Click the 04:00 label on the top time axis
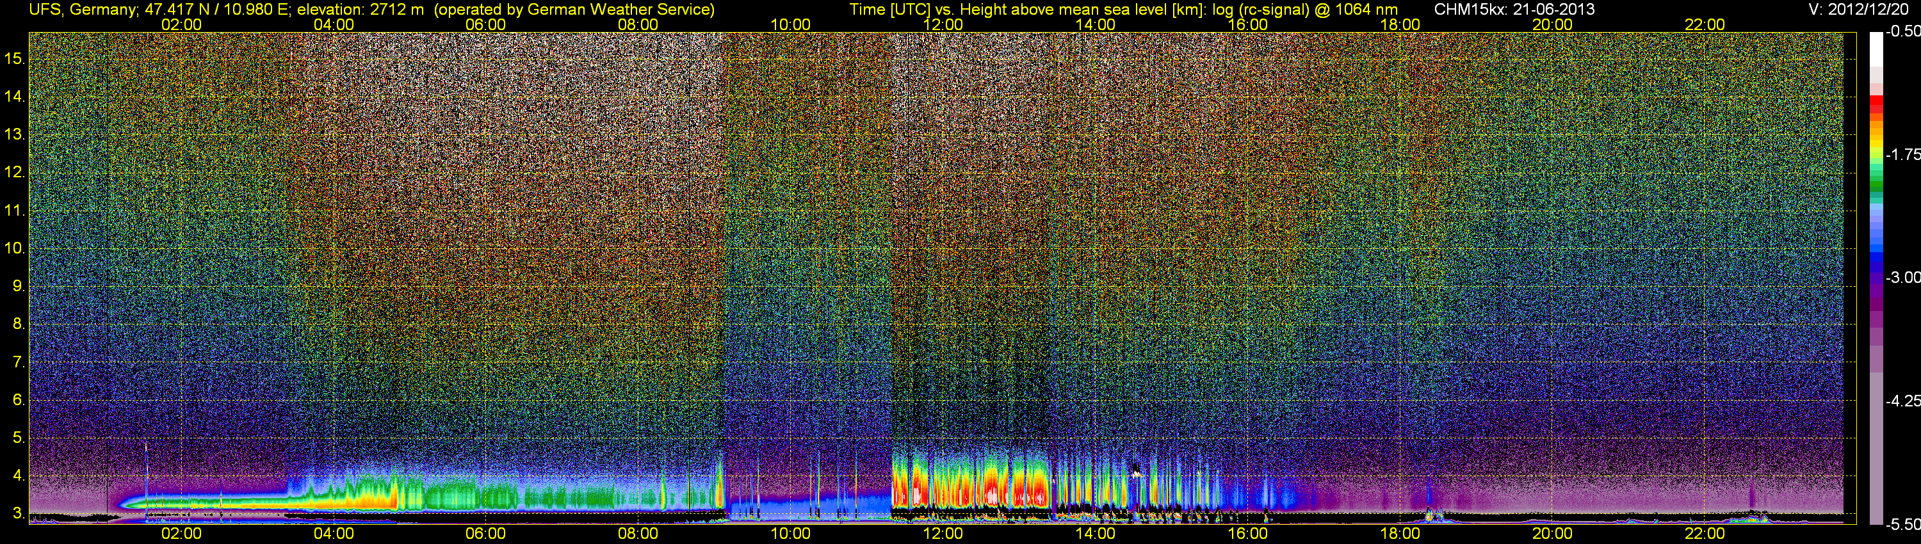Image resolution: width=1921 pixels, height=544 pixels. 334,24
